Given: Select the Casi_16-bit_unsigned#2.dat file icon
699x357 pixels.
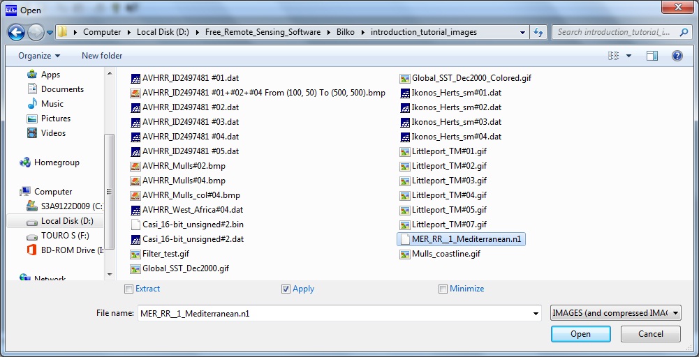Looking at the screenshot, I should point(135,239).
